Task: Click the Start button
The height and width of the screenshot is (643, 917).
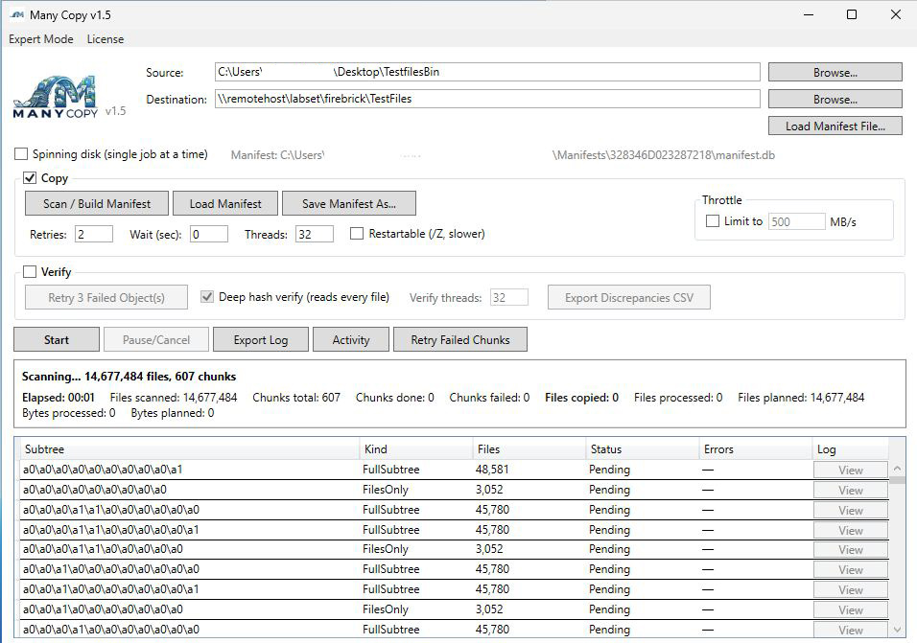Action: (57, 340)
